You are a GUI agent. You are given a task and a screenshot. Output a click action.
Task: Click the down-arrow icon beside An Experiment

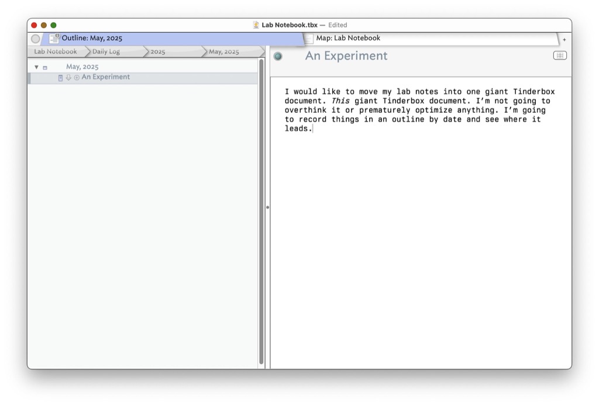(x=68, y=78)
